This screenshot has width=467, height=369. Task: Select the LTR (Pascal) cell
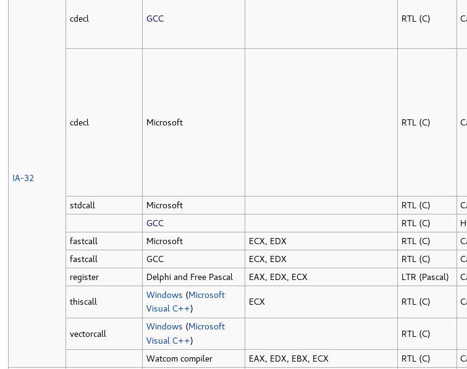tap(425, 277)
